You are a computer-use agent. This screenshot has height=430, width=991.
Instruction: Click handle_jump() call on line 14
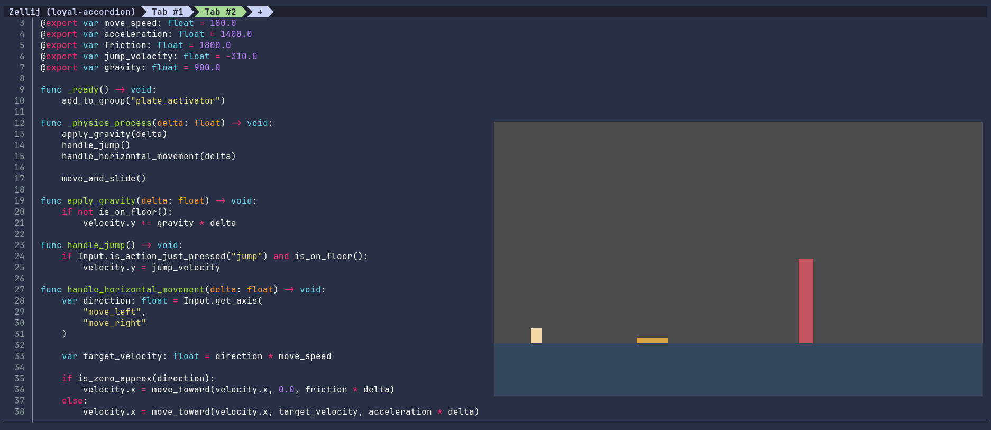click(96, 145)
